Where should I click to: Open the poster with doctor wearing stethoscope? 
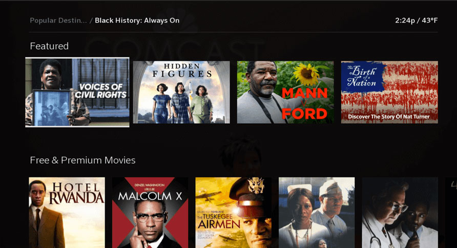(400, 213)
